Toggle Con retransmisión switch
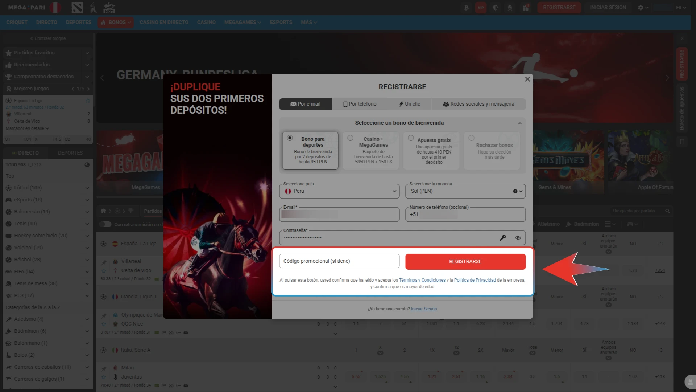This screenshot has height=392, width=696. click(x=105, y=224)
